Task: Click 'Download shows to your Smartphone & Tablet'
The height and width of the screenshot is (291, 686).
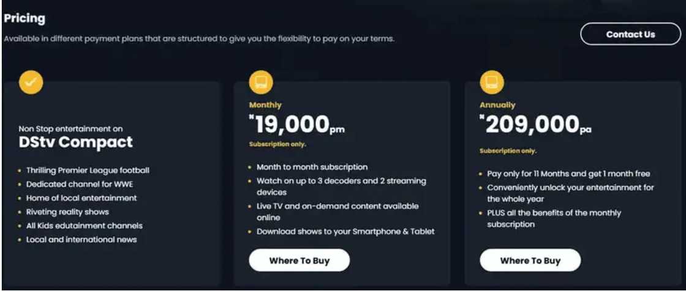Action: click(x=345, y=232)
